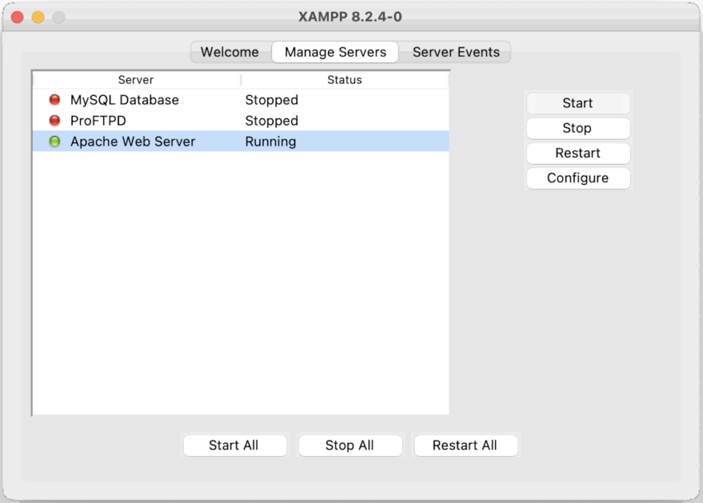Close the XAMPP window with the red button
This screenshot has width=703, height=503.
click(x=18, y=17)
